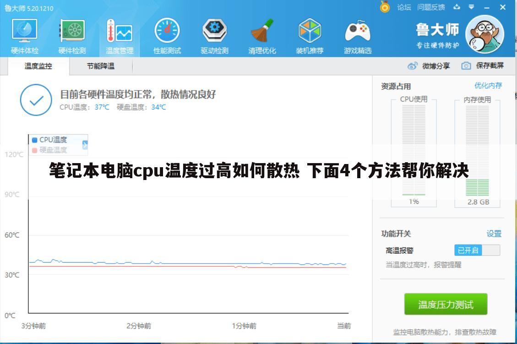
Task: Toggle CPU温度 legend checkbox
Action: tap(35, 140)
